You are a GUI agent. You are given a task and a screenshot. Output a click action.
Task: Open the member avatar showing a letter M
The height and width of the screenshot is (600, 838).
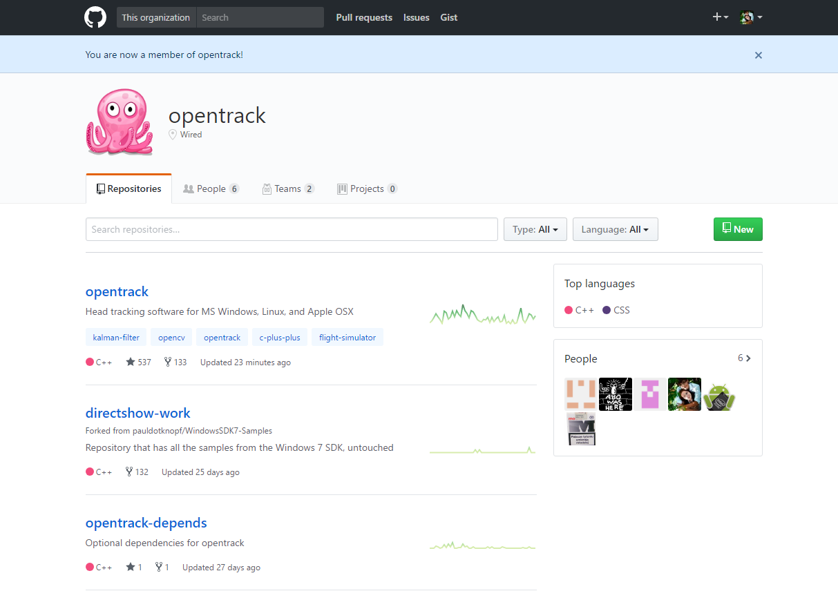pyautogui.click(x=581, y=429)
